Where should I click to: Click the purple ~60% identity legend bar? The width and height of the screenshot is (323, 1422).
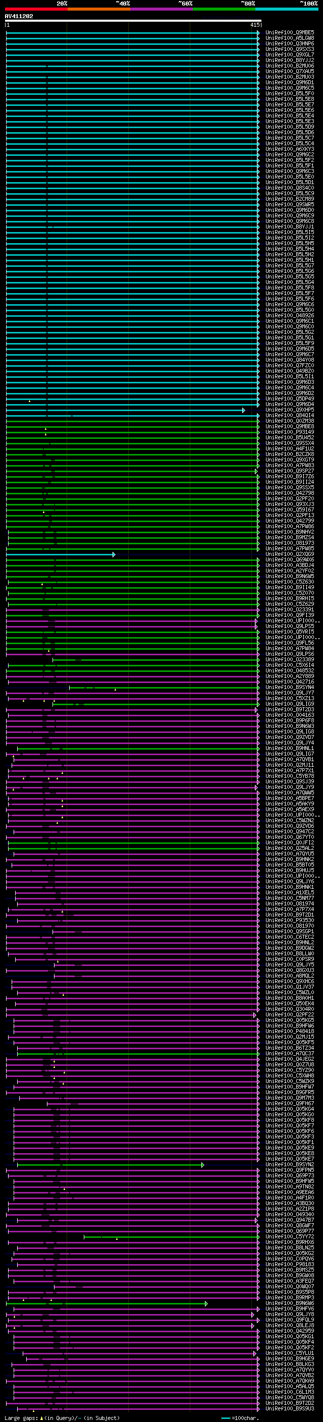pyautogui.click(x=161, y=9)
